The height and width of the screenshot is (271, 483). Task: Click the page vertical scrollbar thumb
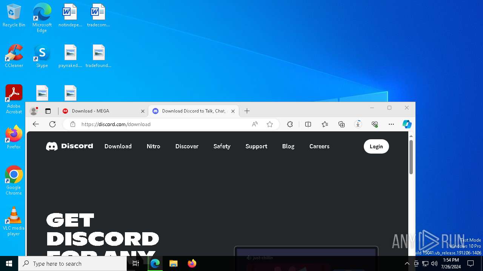411,157
